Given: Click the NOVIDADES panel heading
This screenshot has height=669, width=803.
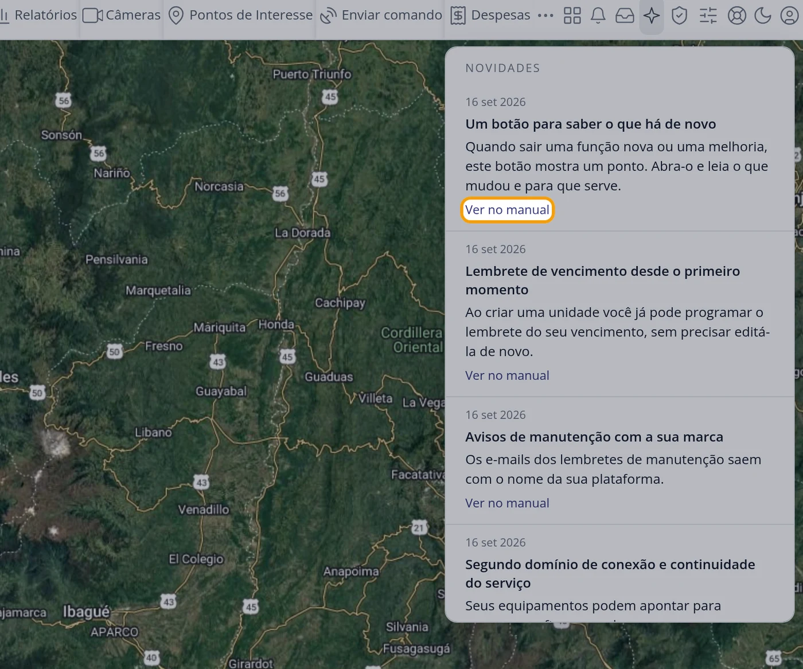Looking at the screenshot, I should [x=503, y=68].
